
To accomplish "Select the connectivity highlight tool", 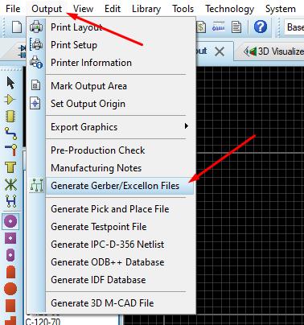I will (10, 201).
